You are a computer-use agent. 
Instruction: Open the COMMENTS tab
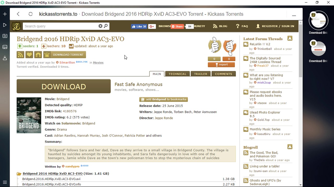[224, 74]
